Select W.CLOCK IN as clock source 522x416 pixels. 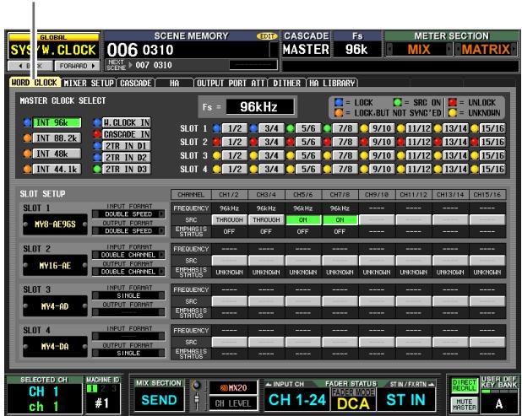(127, 122)
